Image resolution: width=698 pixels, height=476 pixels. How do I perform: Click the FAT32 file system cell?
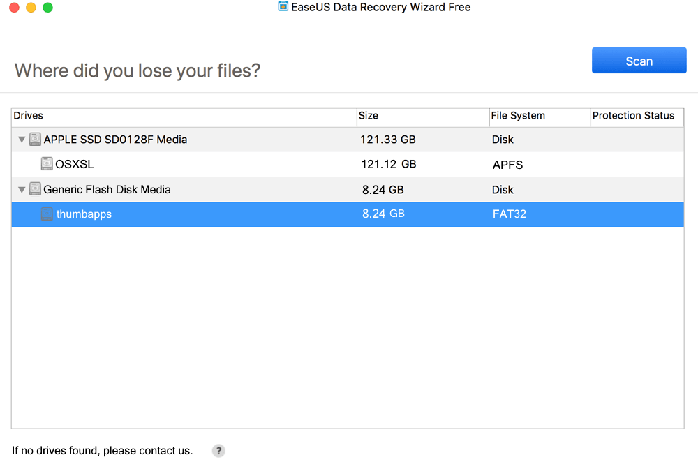point(510,214)
